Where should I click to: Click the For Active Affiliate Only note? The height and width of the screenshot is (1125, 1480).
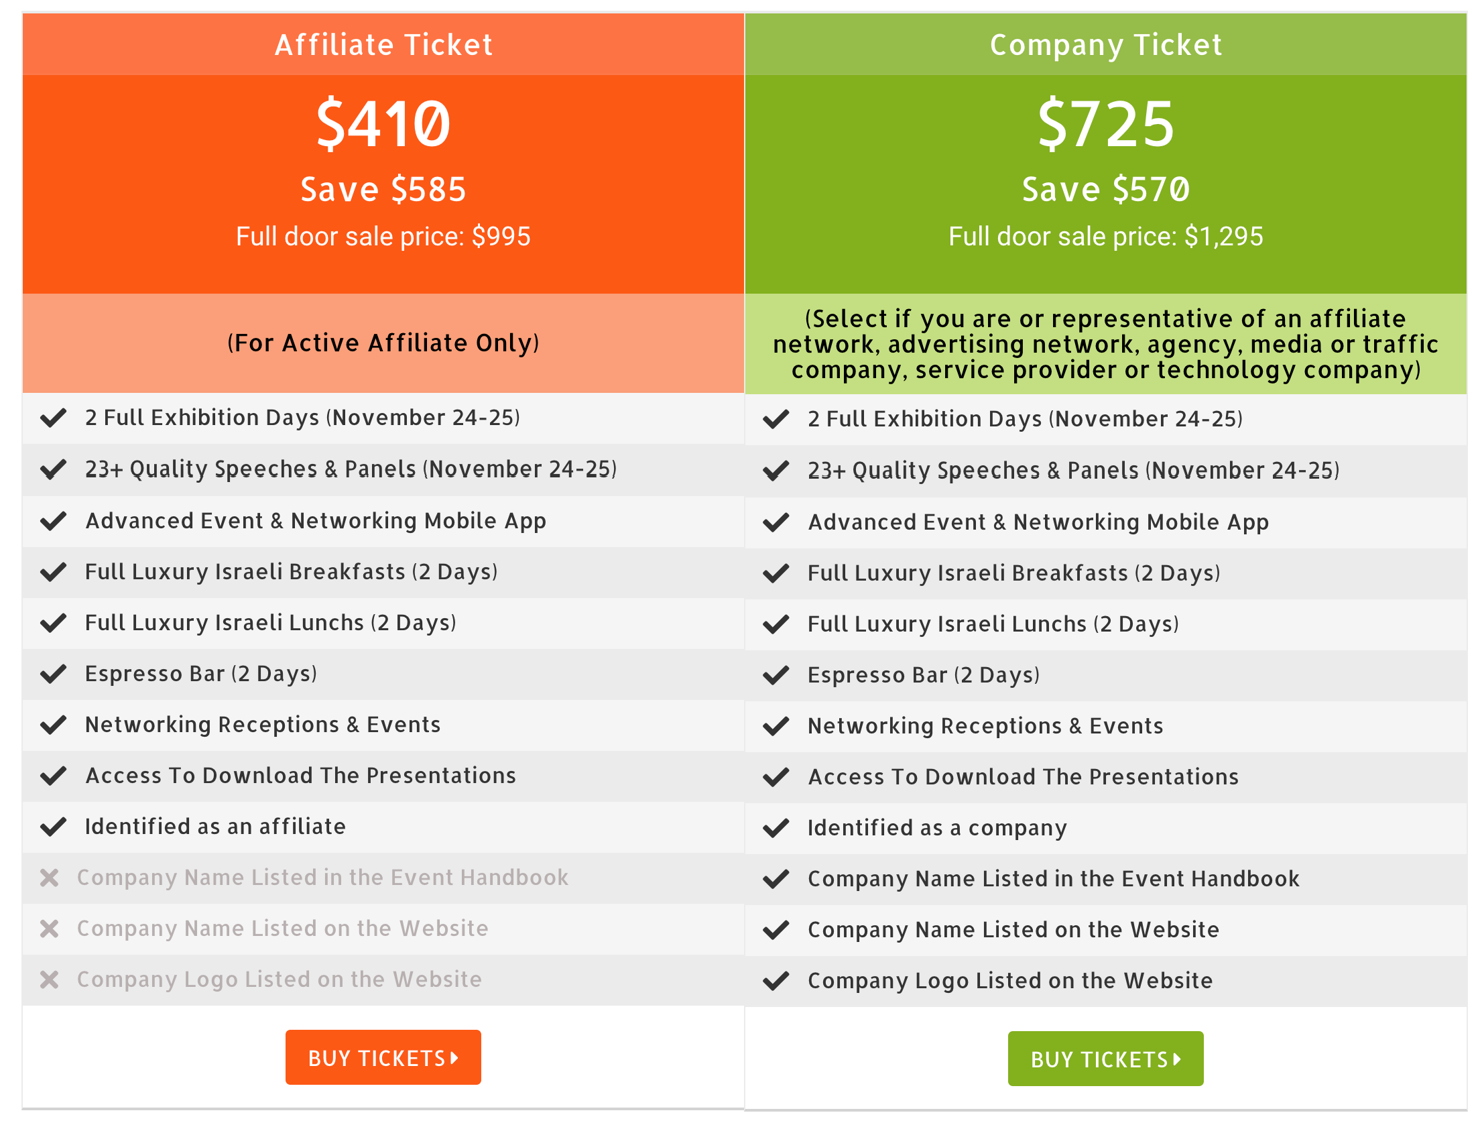(x=383, y=343)
